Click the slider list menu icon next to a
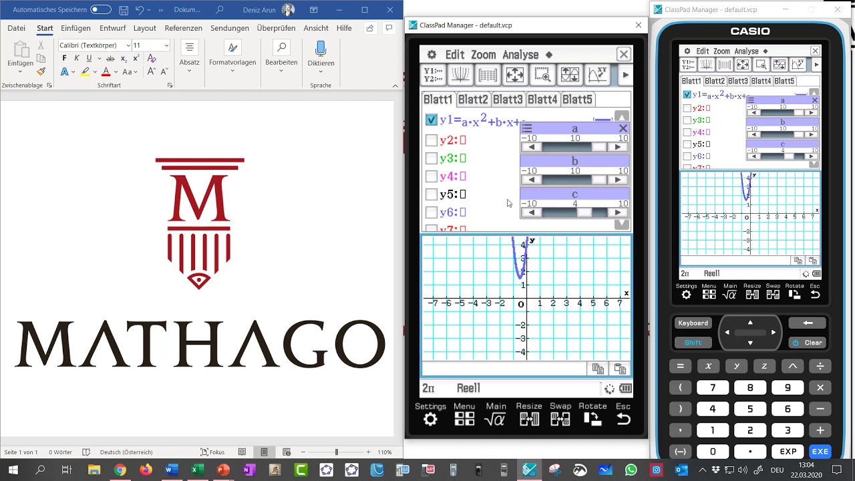This screenshot has width=855, height=481. pos(527,128)
